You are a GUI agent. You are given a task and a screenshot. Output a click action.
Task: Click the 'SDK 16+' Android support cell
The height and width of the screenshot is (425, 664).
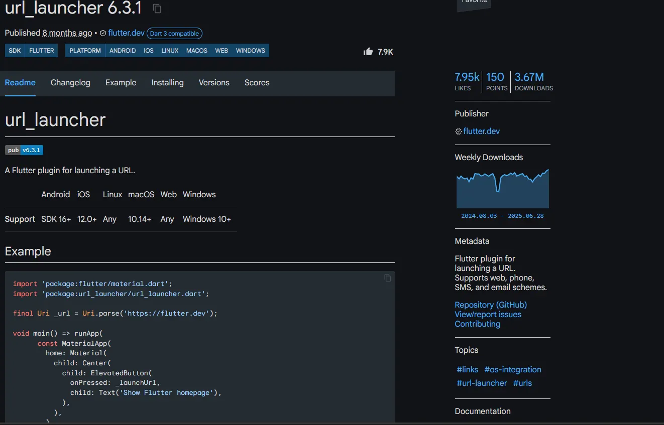coord(56,219)
